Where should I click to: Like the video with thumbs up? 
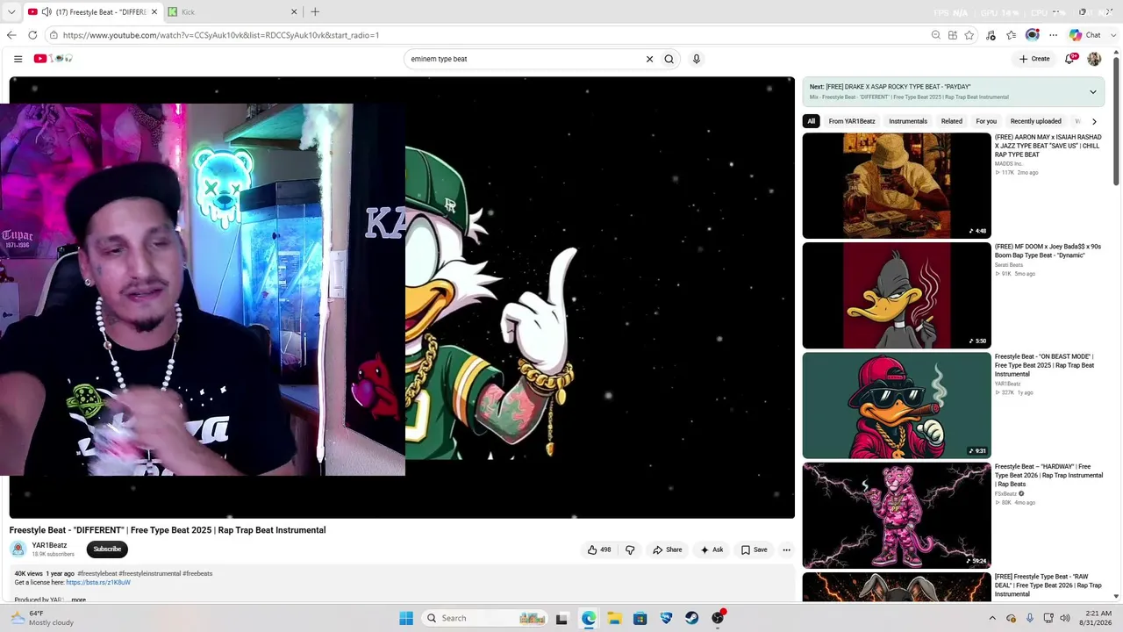(599, 550)
